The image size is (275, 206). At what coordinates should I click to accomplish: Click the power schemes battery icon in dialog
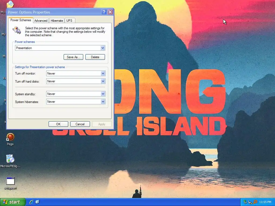tap(17, 30)
